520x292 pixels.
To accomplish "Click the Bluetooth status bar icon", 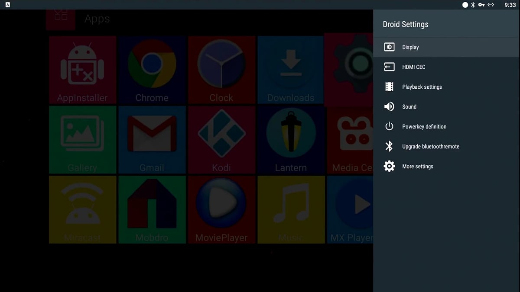I will (x=473, y=5).
